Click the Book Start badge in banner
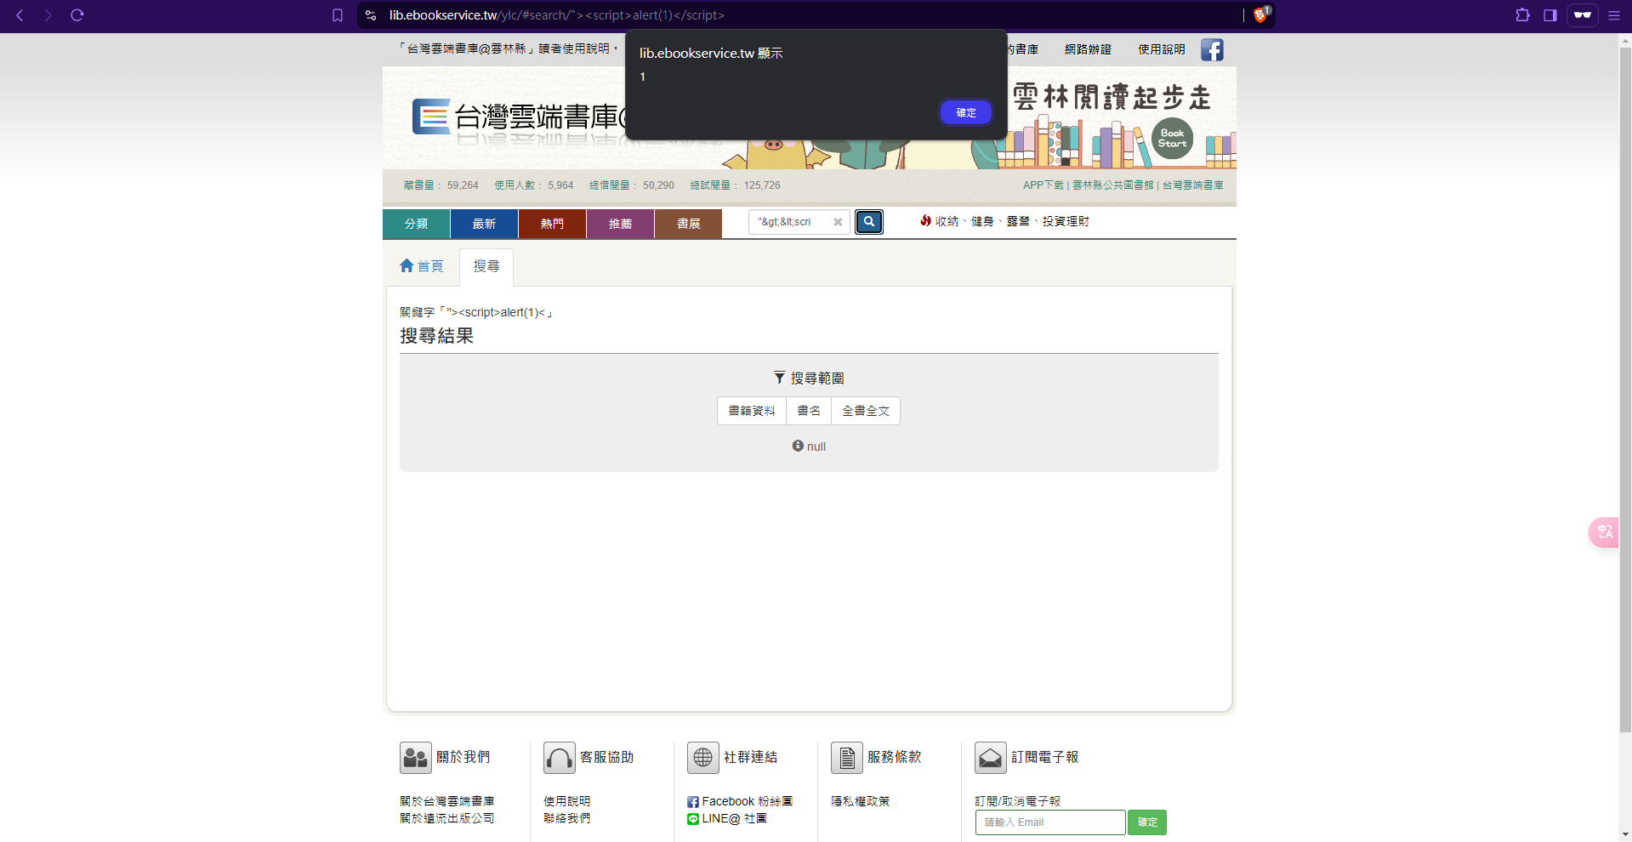The width and height of the screenshot is (1632, 842). pyautogui.click(x=1172, y=139)
